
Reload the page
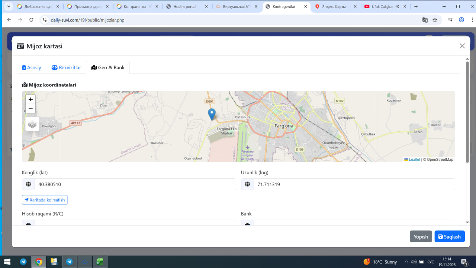click(31, 20)
